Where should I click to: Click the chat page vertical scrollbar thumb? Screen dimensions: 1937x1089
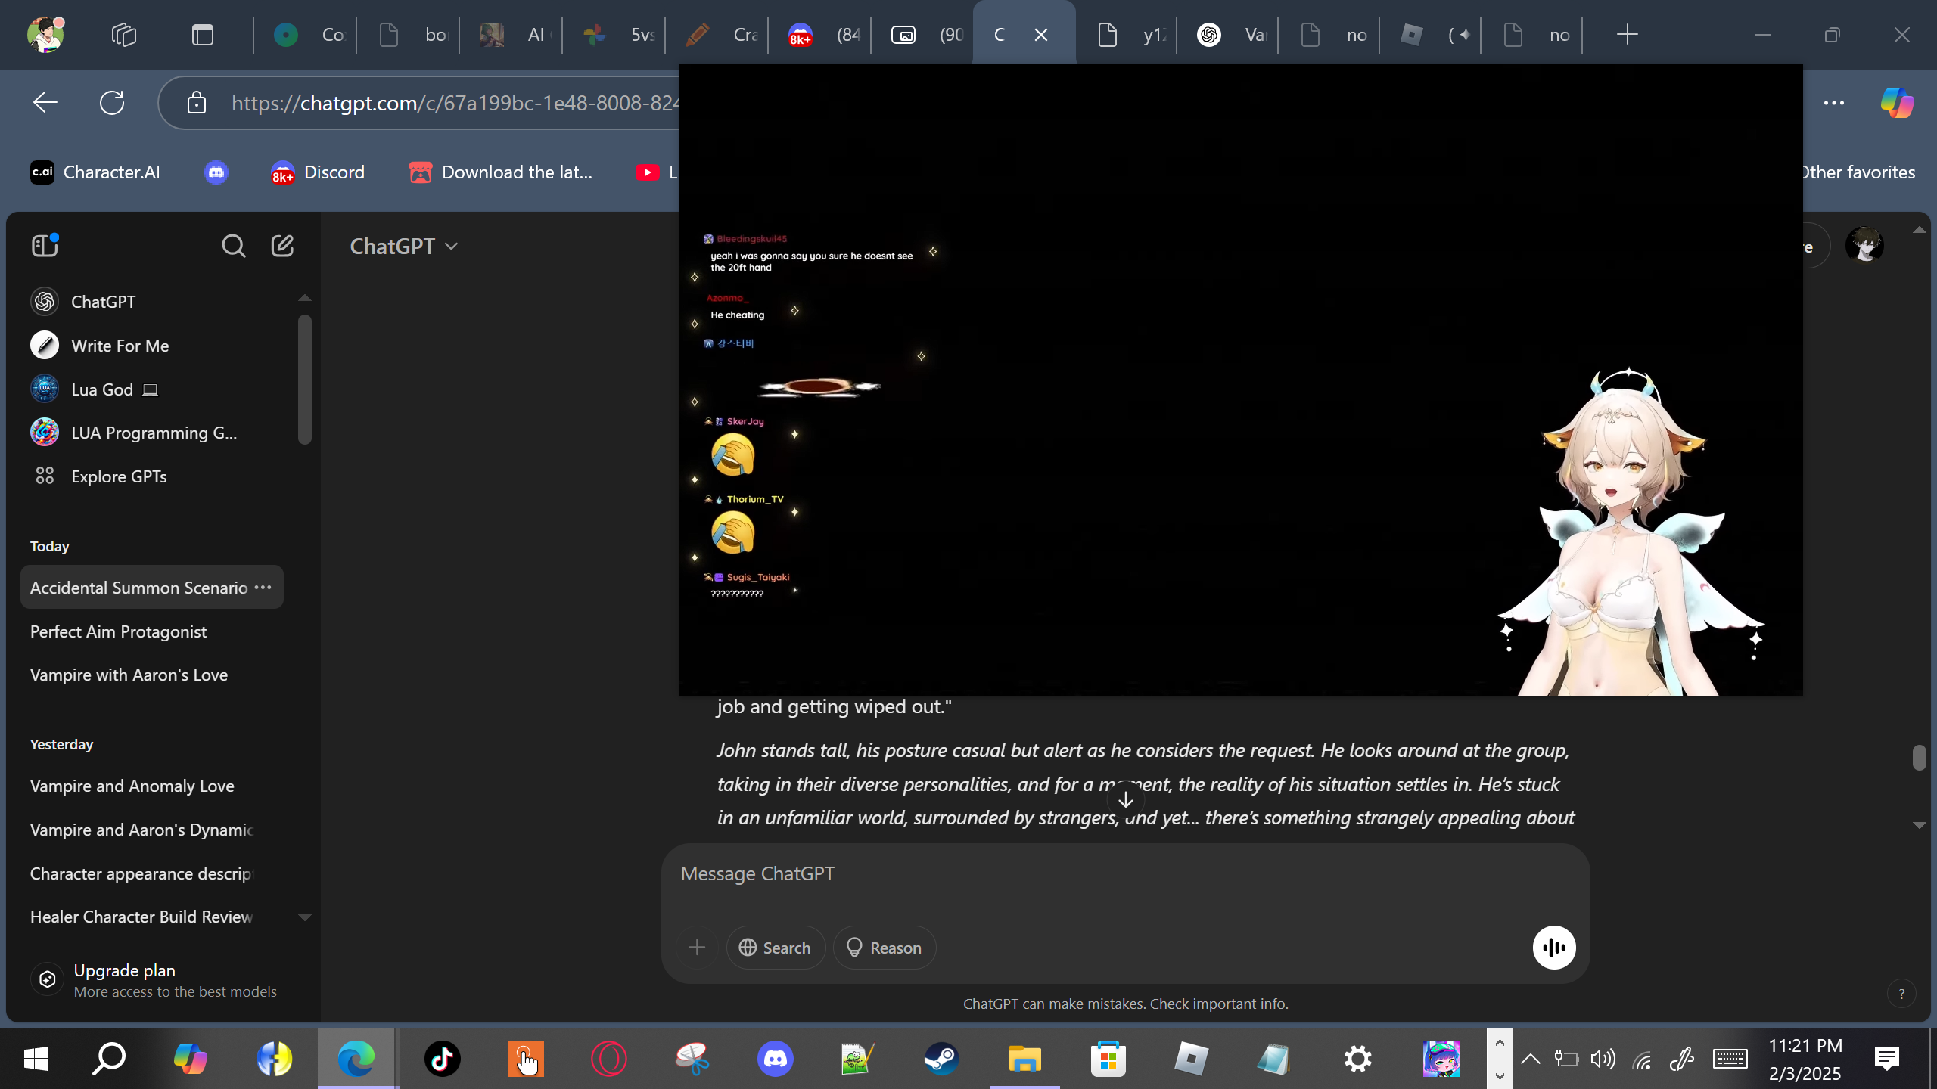click(1919, 757)
